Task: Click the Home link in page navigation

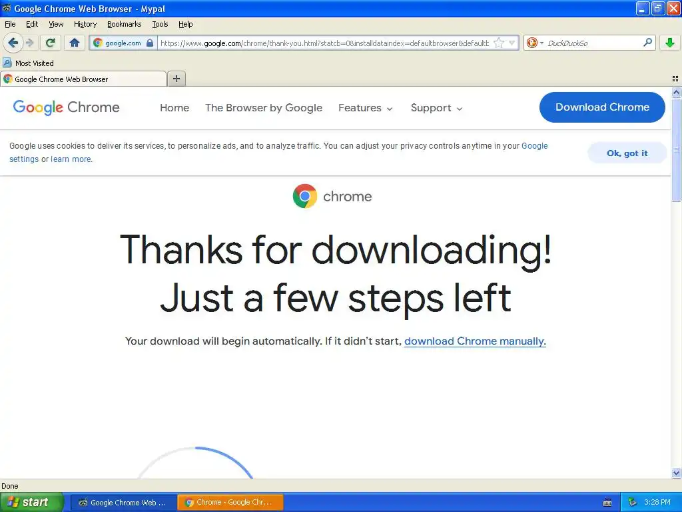Action: click(174, 107)
